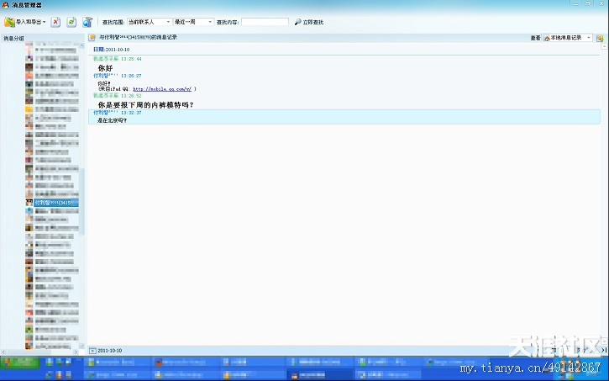Open the 本地消息记录 view dropdown
Image resolution: width=609 pixels, height=381 pixels.
568,38
